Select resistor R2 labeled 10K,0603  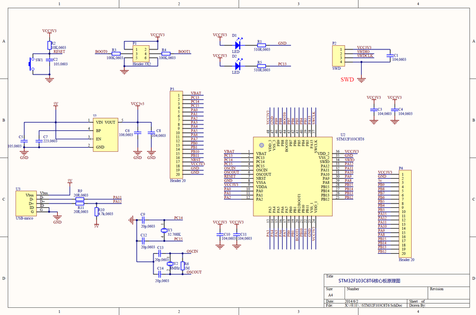pyautogui.click(x=49, y=46)
